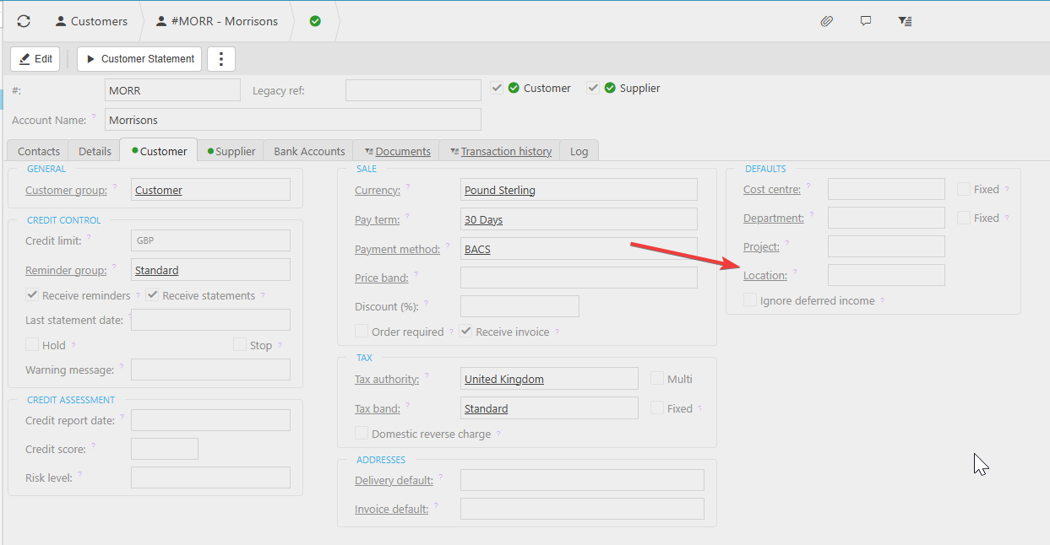This screenshot has height=545, width=1050.
Task: Click the #MORR - Morrisons breadcrumb
Action: 216,21
